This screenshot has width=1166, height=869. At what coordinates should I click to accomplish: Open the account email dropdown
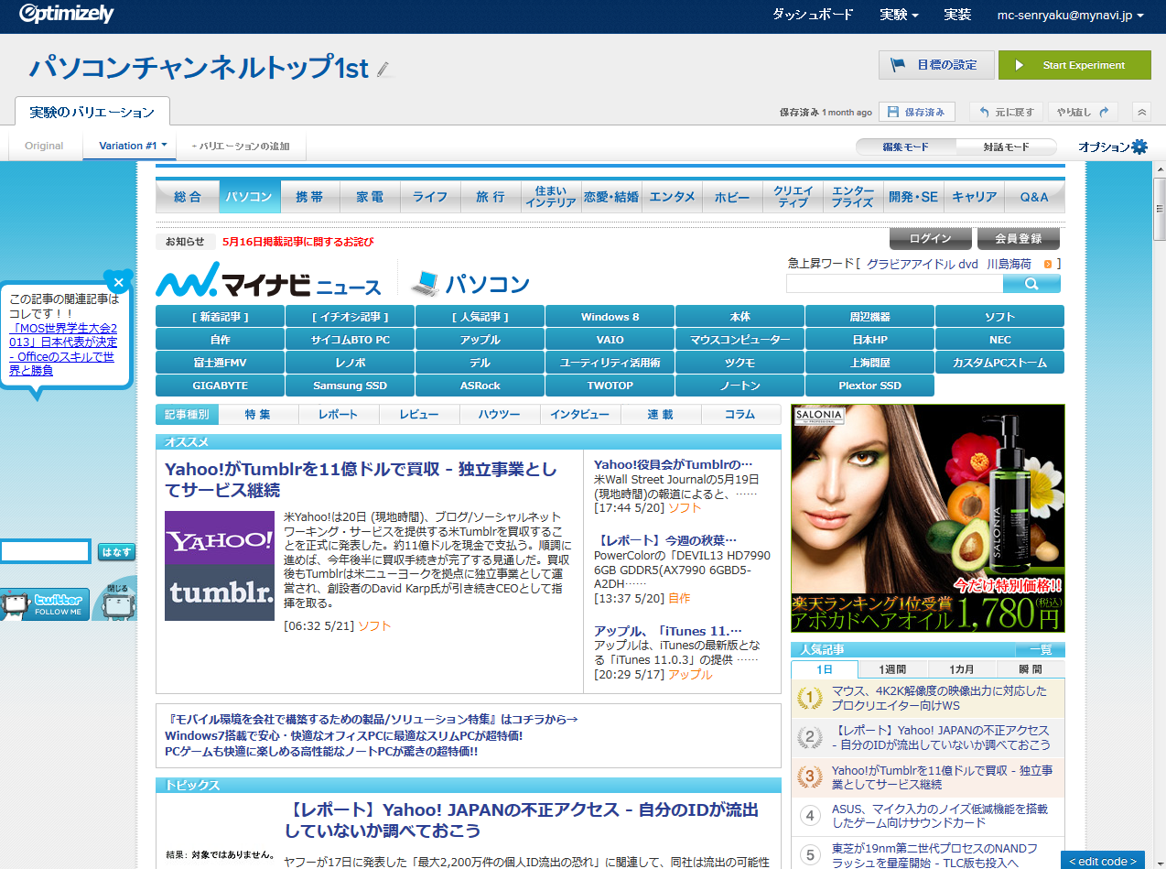[1070, 15]
